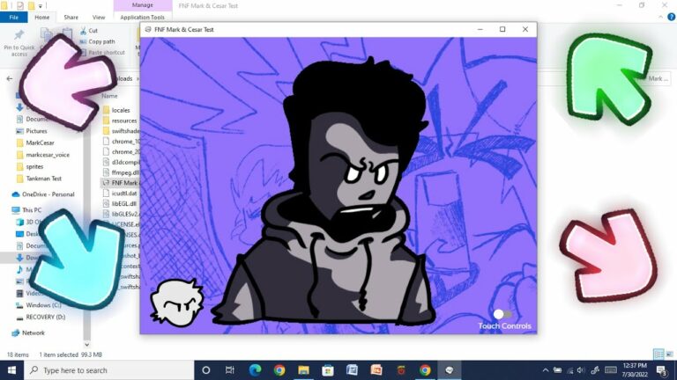Collapse the ribbon with the chevron

pyautogui.click(x=660, y=18)
